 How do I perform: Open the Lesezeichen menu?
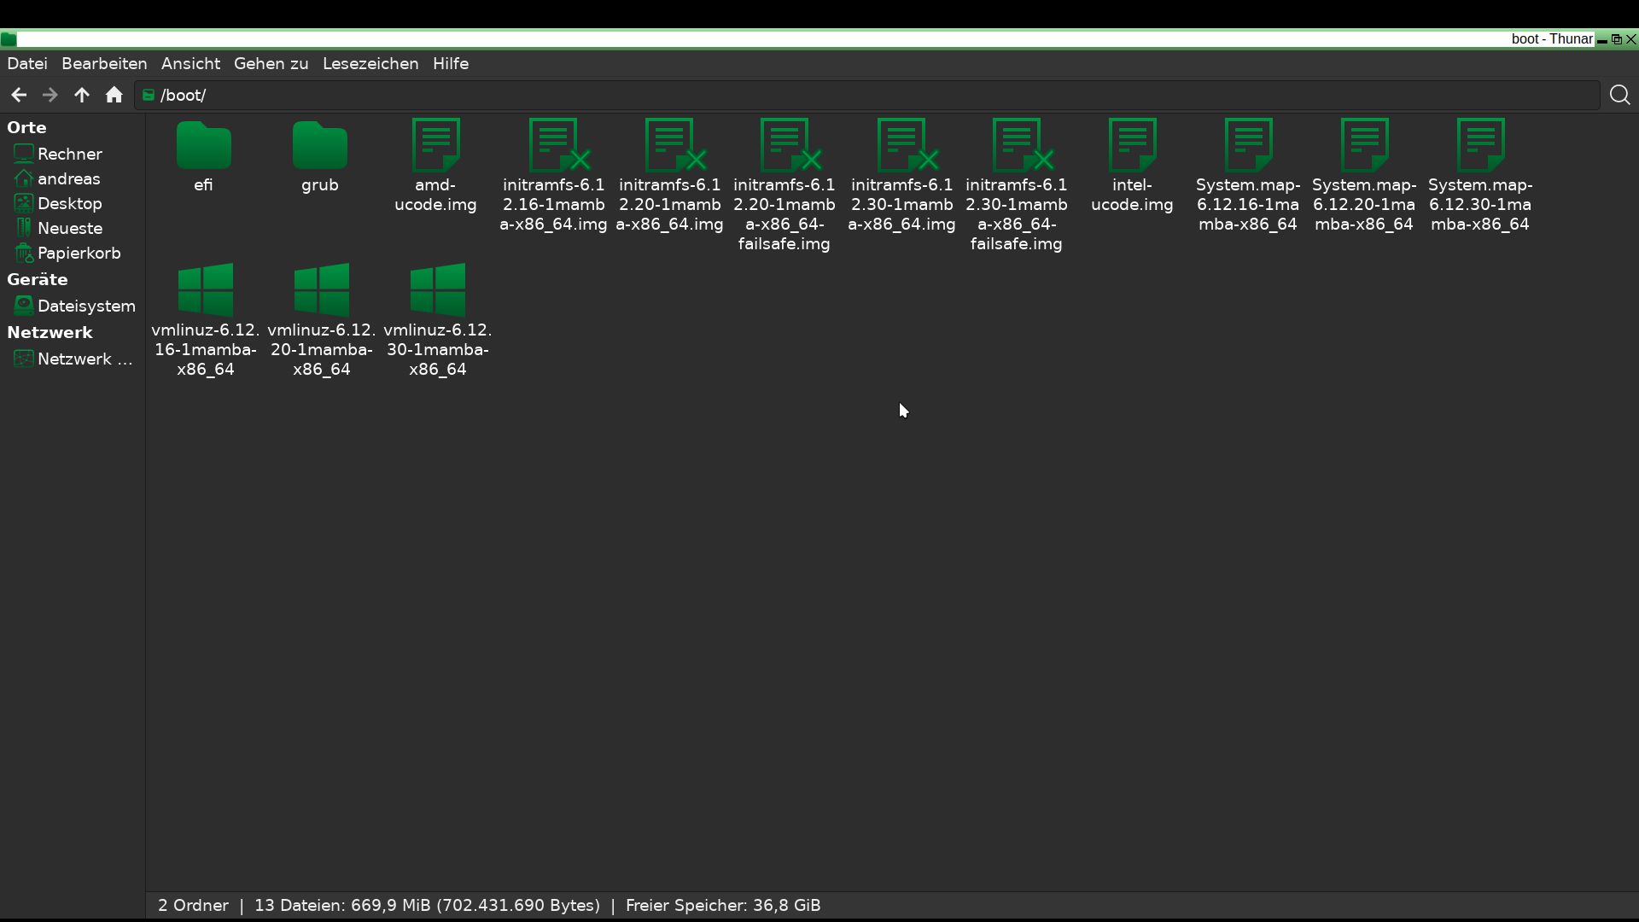[370, 64]
